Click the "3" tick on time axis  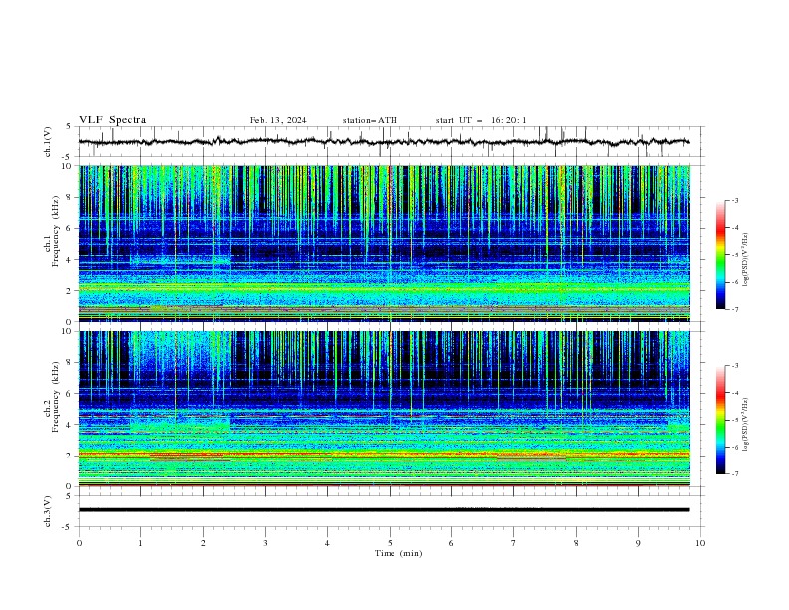point(265,543)
